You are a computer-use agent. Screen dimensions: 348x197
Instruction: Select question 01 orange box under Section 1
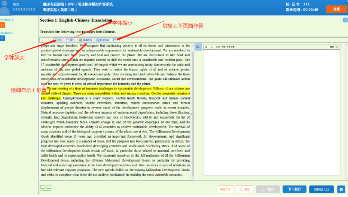tap(3, 25)
